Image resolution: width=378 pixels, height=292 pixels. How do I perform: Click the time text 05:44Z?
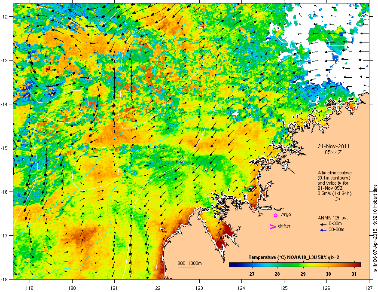pyautogui.click(x=333, y=152)
